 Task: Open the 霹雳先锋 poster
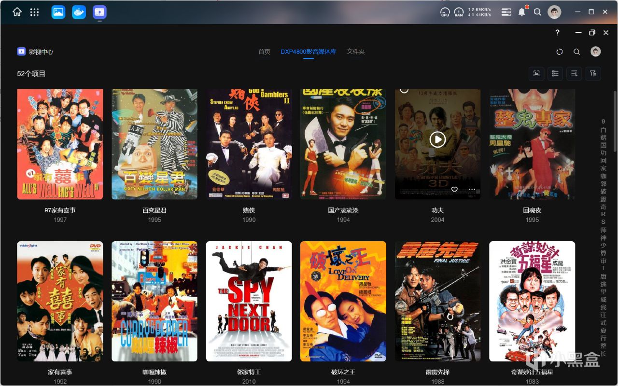438,301
